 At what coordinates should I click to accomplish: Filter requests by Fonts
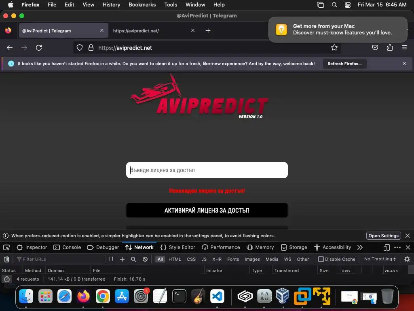(233, 259)
